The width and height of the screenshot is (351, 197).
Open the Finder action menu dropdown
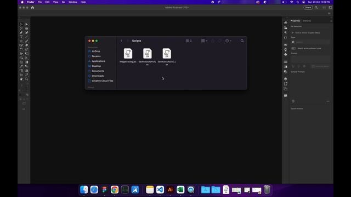tap(228, 41)
